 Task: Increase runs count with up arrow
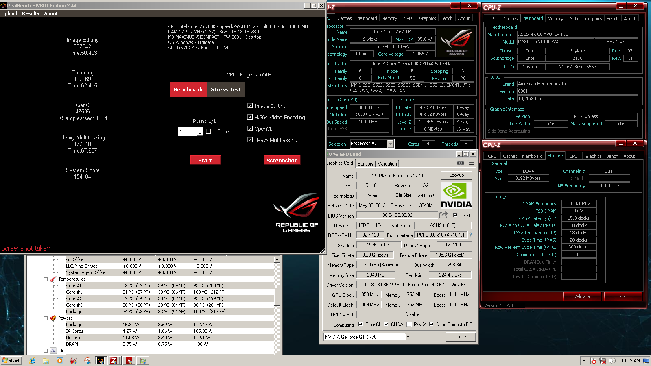200,129
